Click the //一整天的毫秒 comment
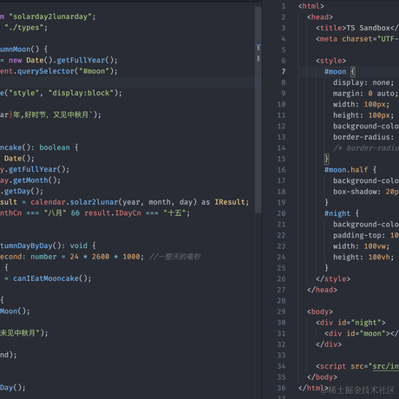This screenshot has height=399, width=399. click(x=175, y=257)
